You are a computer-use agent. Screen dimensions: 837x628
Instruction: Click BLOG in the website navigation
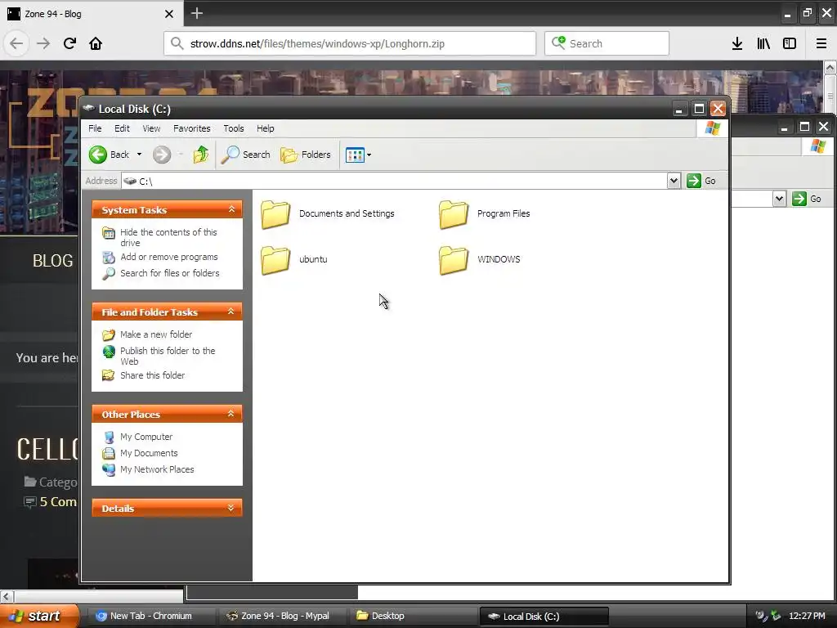pyautogui.click(x=53, y=261)
